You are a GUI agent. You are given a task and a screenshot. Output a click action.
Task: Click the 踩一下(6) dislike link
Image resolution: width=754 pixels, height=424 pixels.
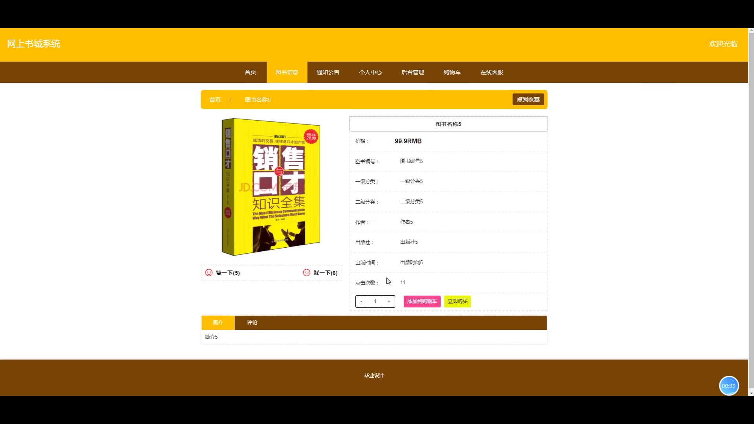pos(326,273)
